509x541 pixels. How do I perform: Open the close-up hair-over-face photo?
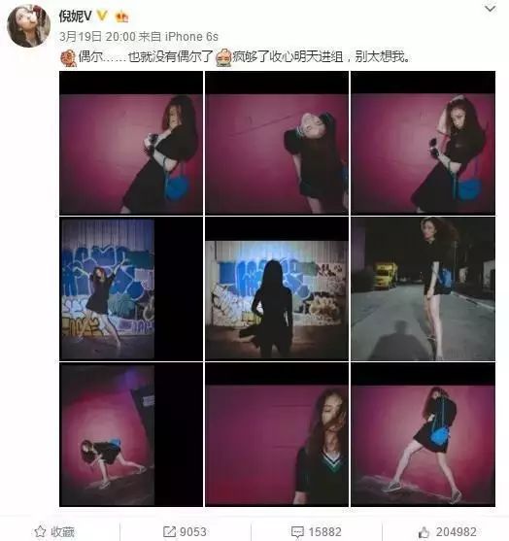pyautogui.click(x=277, y=435)
